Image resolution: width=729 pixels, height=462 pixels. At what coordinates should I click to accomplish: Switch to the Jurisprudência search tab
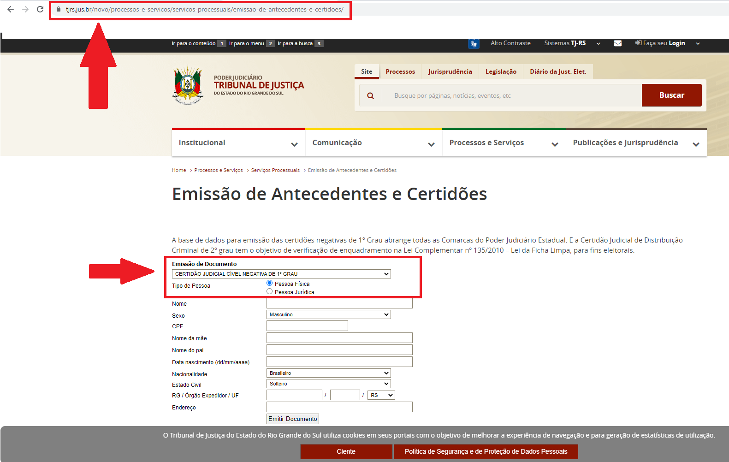(x=450, y=72)
